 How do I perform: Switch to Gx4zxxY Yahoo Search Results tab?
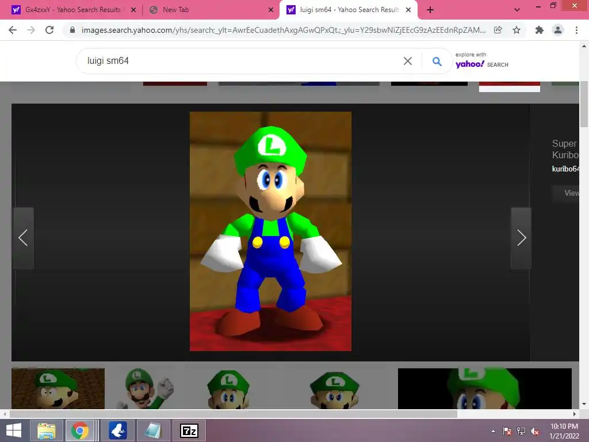(73, 10)
